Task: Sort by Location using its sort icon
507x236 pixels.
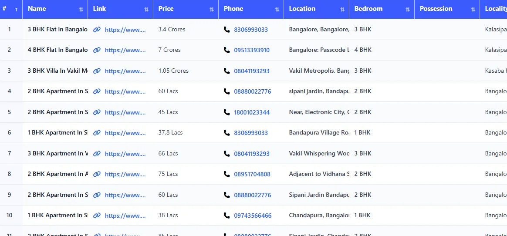Action: [342, 9]
